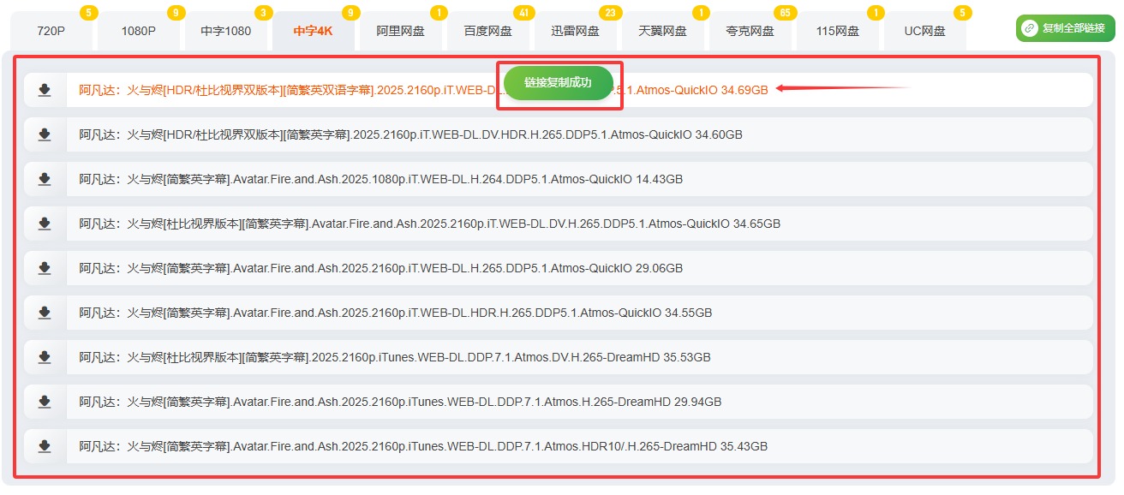The height and width of the screenshot is (495, 1124).
Task: Click download icon for the 35.43GB HDR10 file
Action: tap(45, 446)
